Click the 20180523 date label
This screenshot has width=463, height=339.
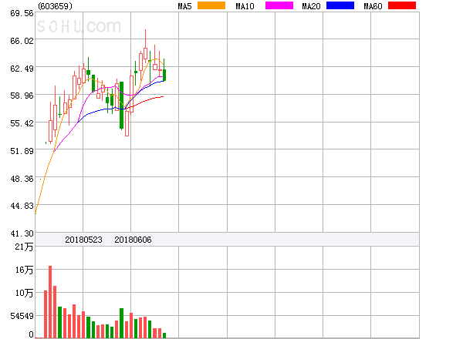[x=83, y=240]
